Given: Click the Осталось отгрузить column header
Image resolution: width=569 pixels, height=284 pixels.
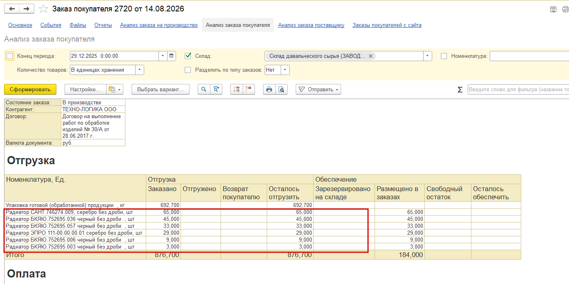Looking at the screenshot, I should [290, 193].
